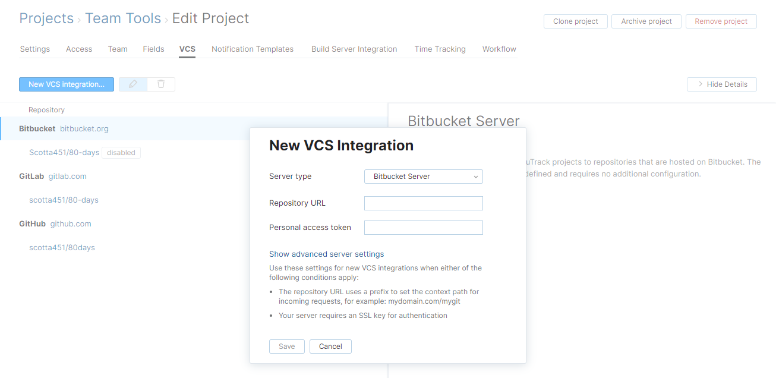Cancel the New VCS Integration dialog
The height and width of the screenshot is (378, 776).
tap(330, 346)
